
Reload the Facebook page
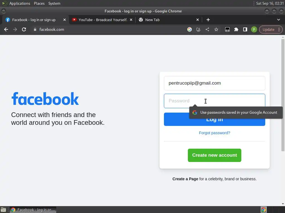coord(24,29)
